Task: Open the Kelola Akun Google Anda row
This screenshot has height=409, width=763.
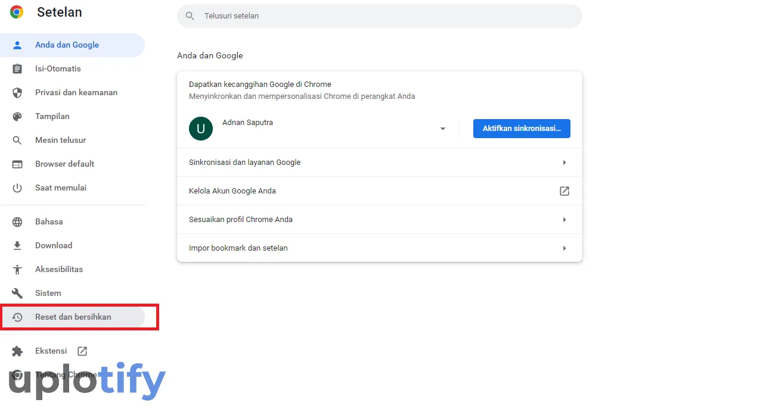Action: click(380, 191)
